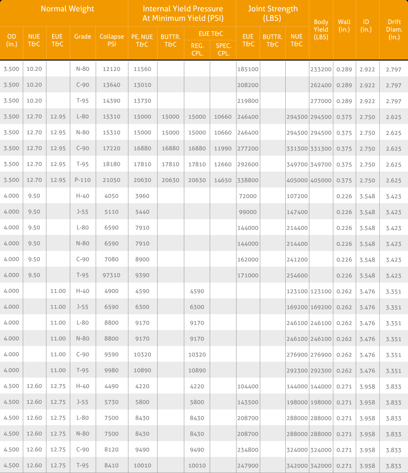408x473 pixels.
Task: Select the 'ID (in.)' column header
Action: pyautogui.click(x=366, y=26)
